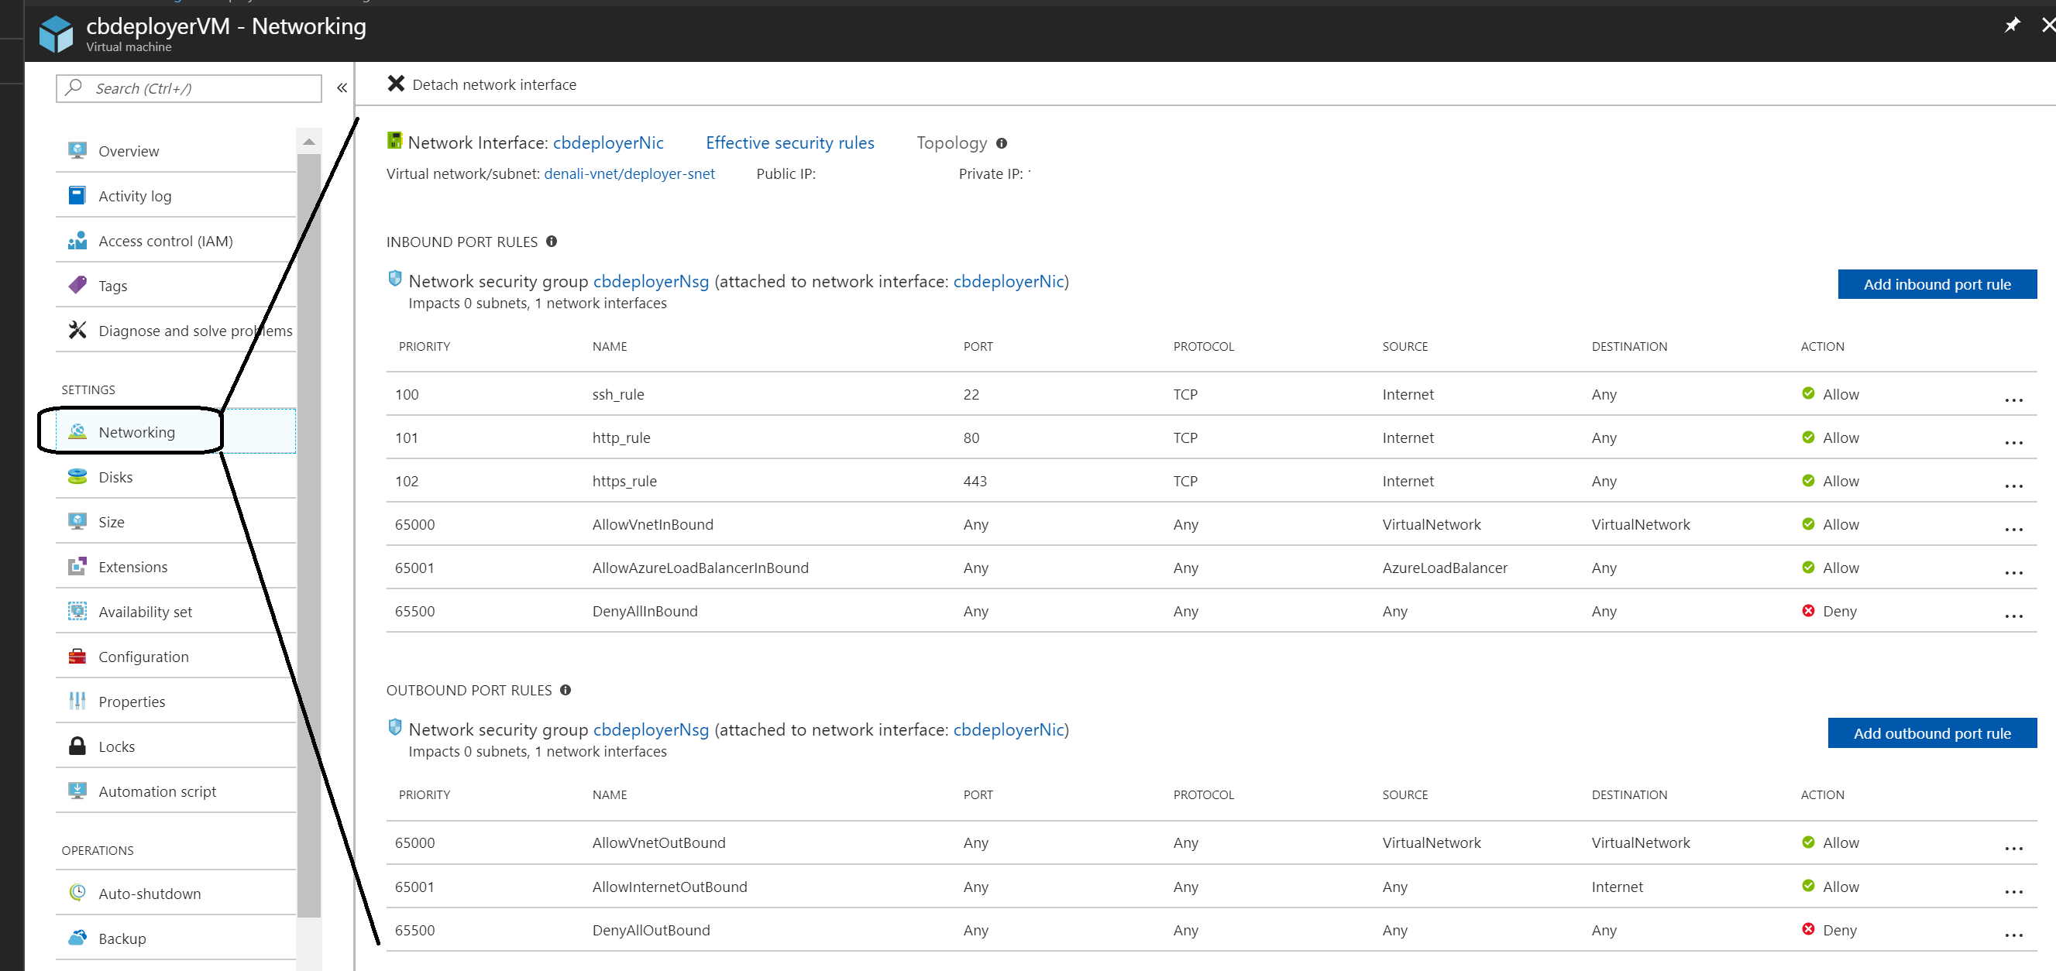Click the outbound DESTINATION column header
This screenshot has width=2056, height=971.
click(1629, 794)
